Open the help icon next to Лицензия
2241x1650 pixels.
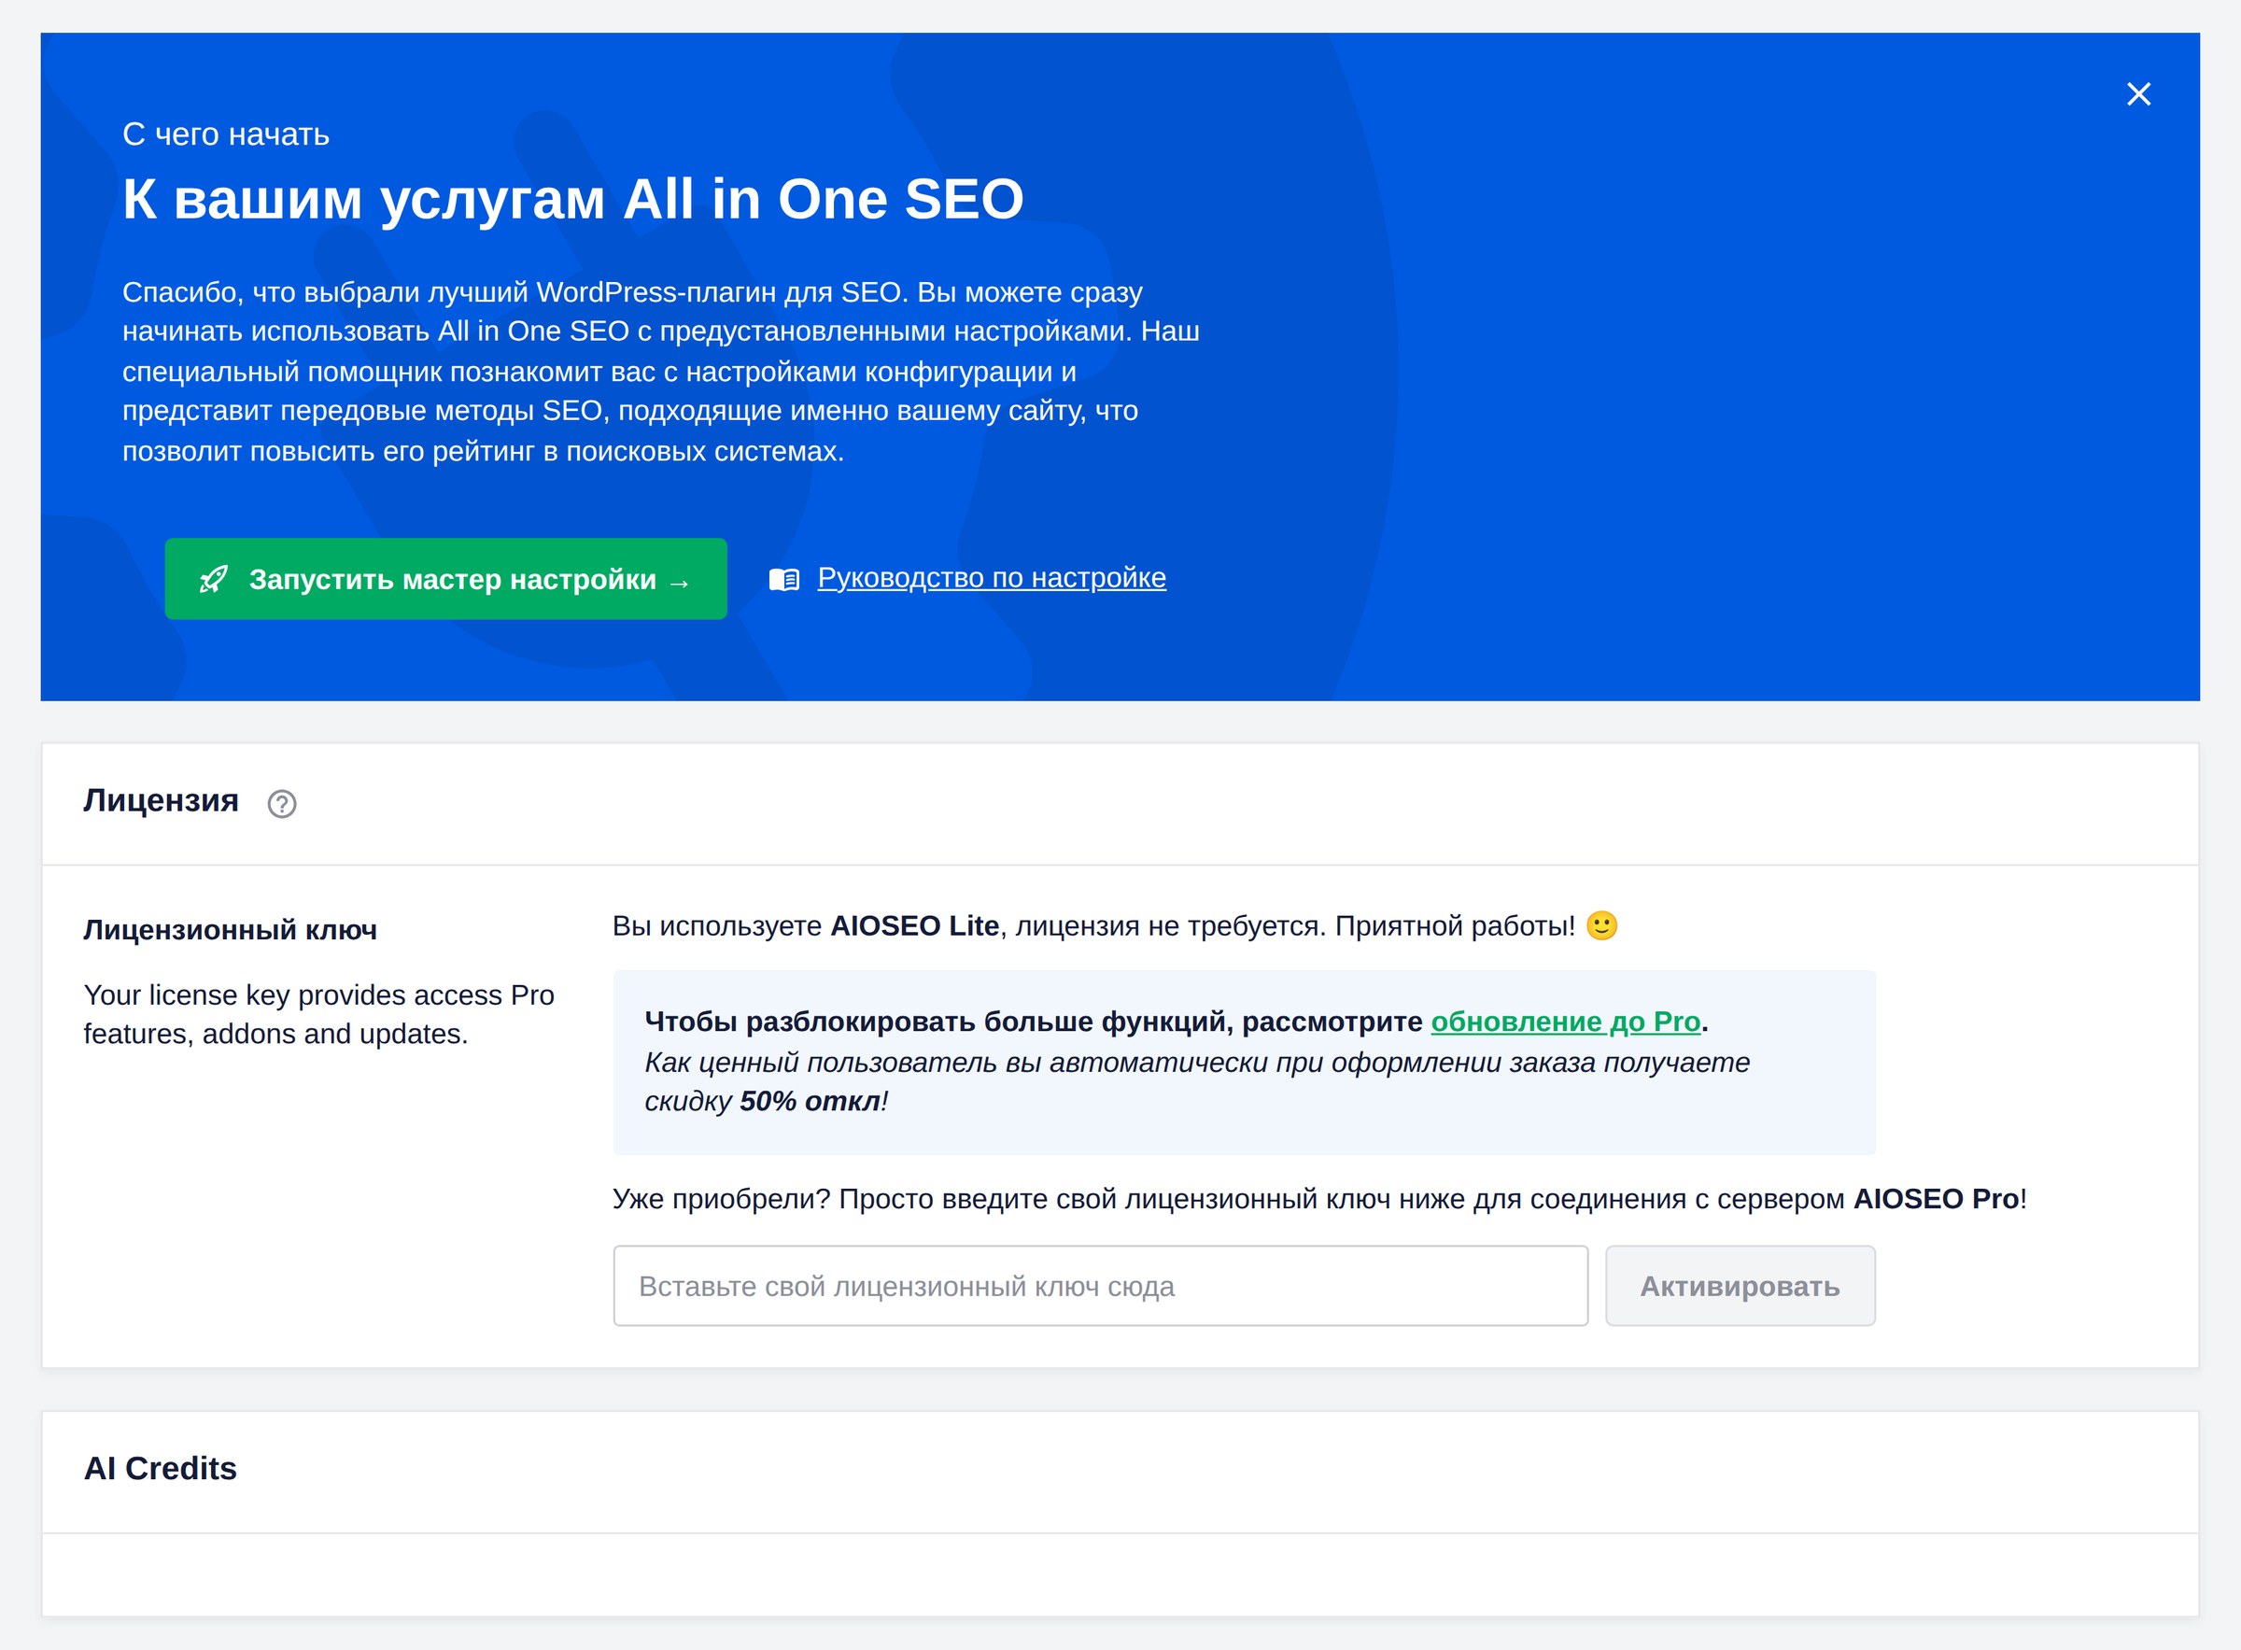click(282, 803)
